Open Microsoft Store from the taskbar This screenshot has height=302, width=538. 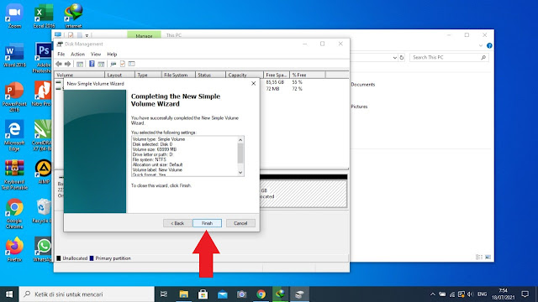click(x=203, y=294)
